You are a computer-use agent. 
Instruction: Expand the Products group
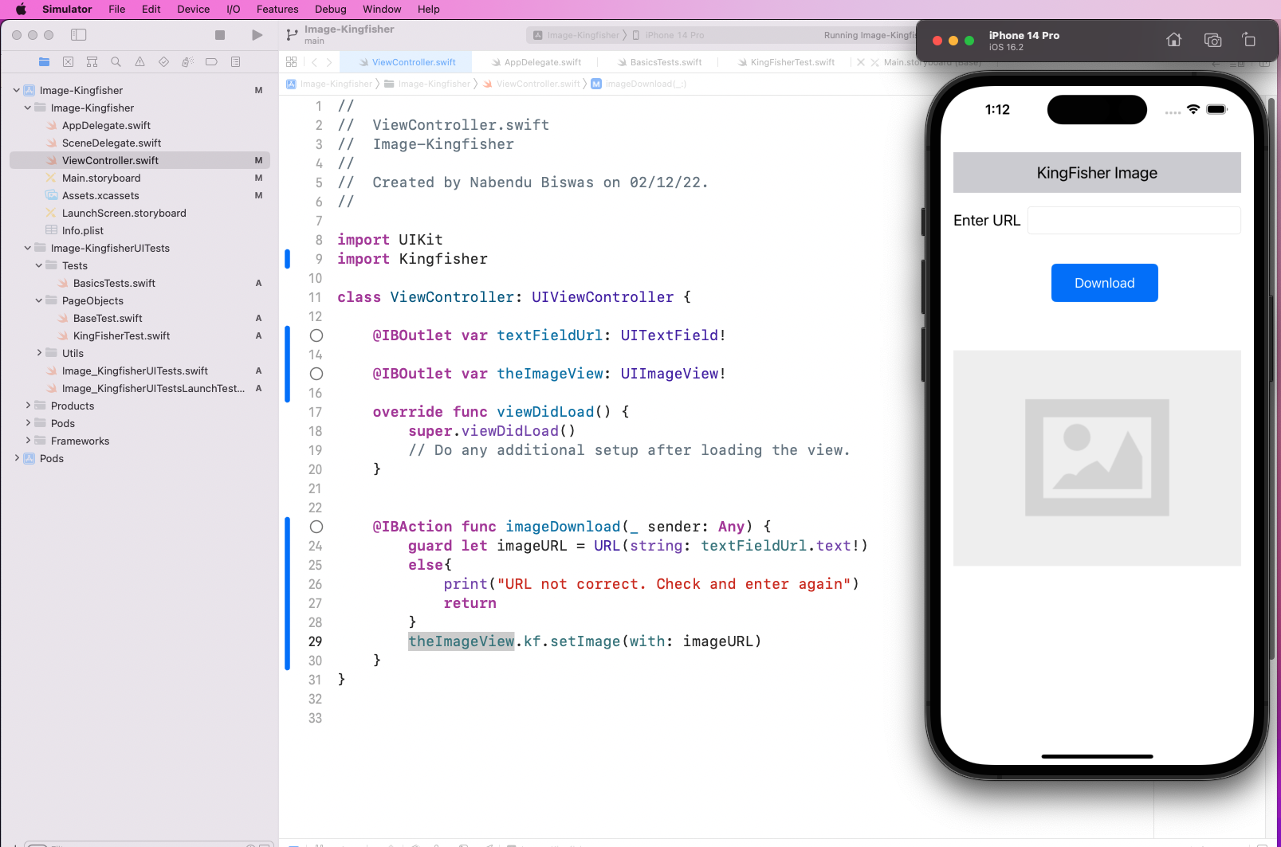coord(28,406)
